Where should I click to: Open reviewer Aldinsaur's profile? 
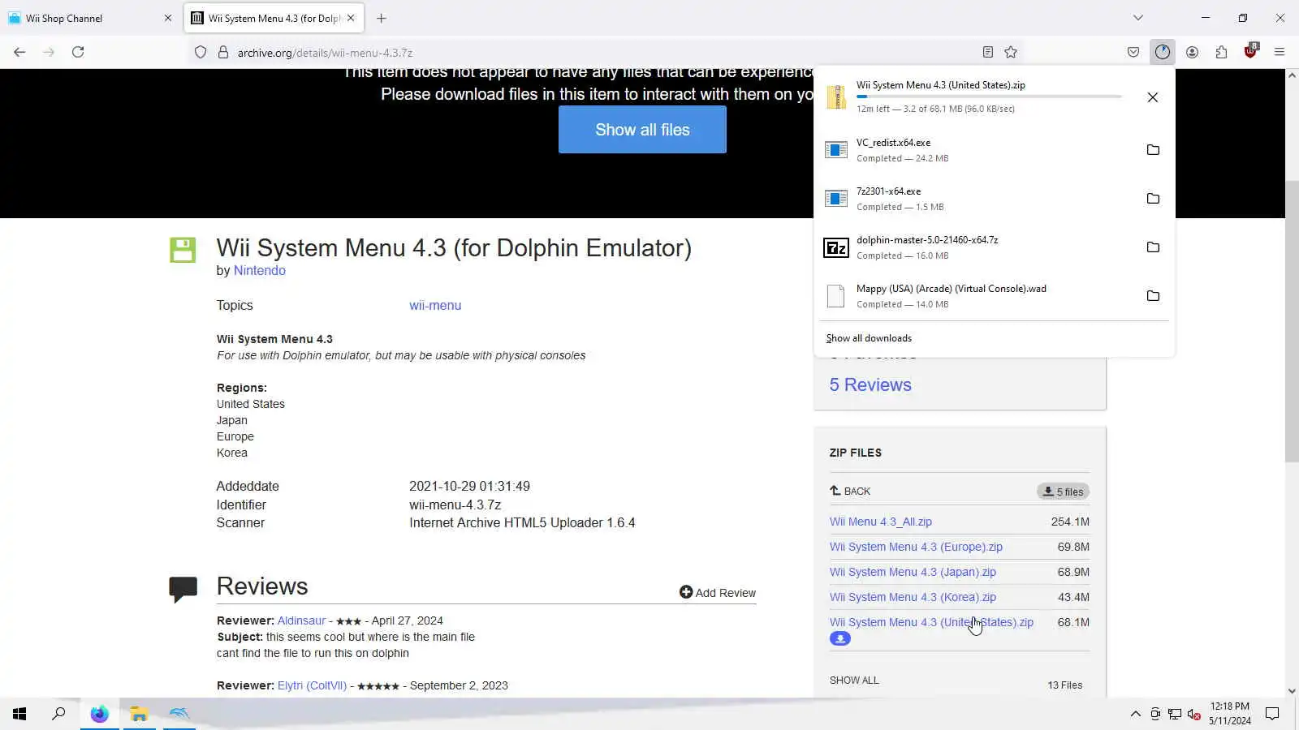(x=301, y=621)
